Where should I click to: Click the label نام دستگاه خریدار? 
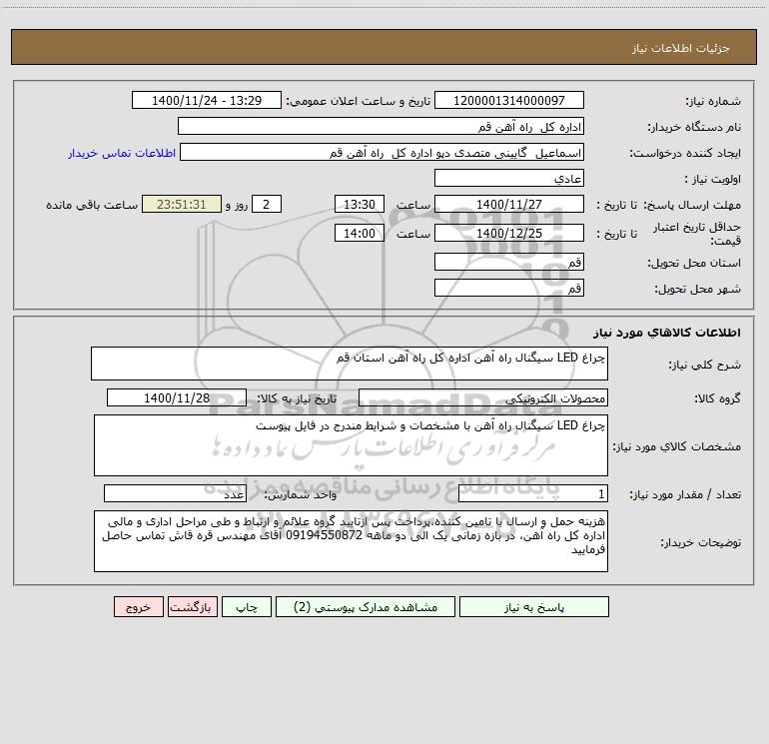click(x=694, y=127)
